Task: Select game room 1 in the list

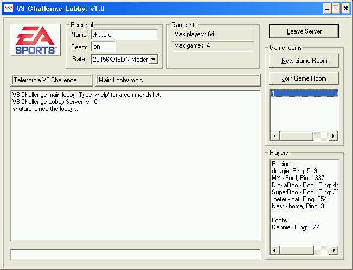Action: coord(304,93)
